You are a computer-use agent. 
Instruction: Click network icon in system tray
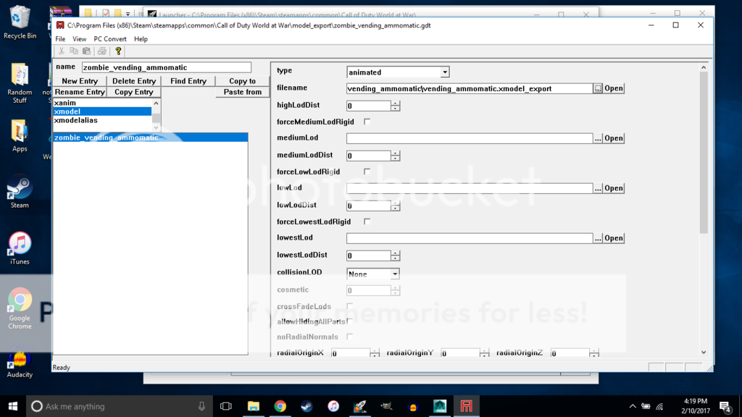coord(659,406)
